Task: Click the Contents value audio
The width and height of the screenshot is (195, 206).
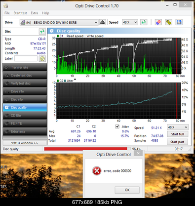Action: (x=41, y=53)
